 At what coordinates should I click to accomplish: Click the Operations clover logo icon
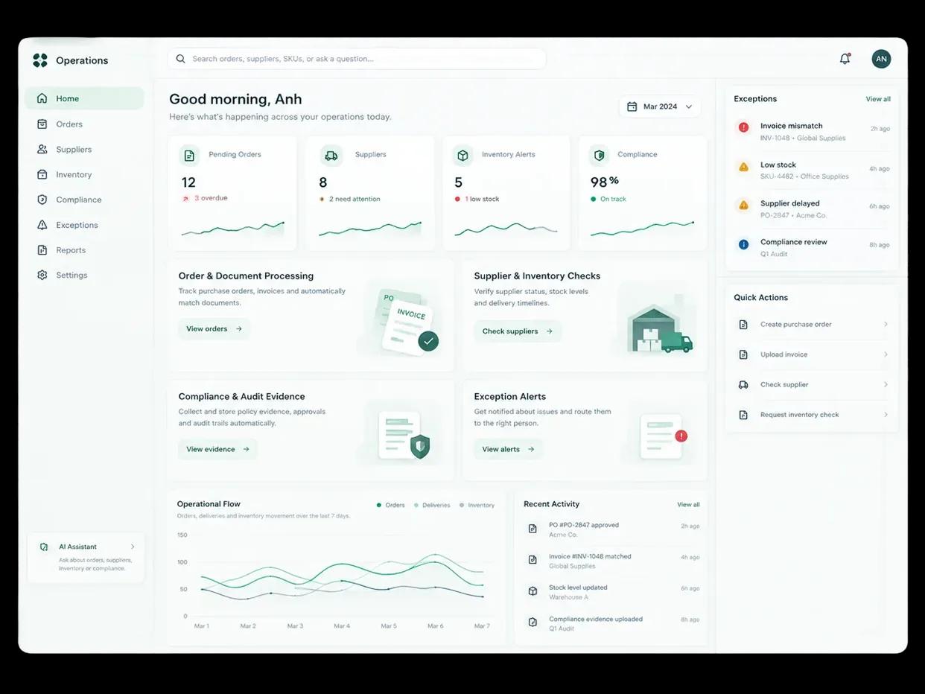click(x=40, y=60)
